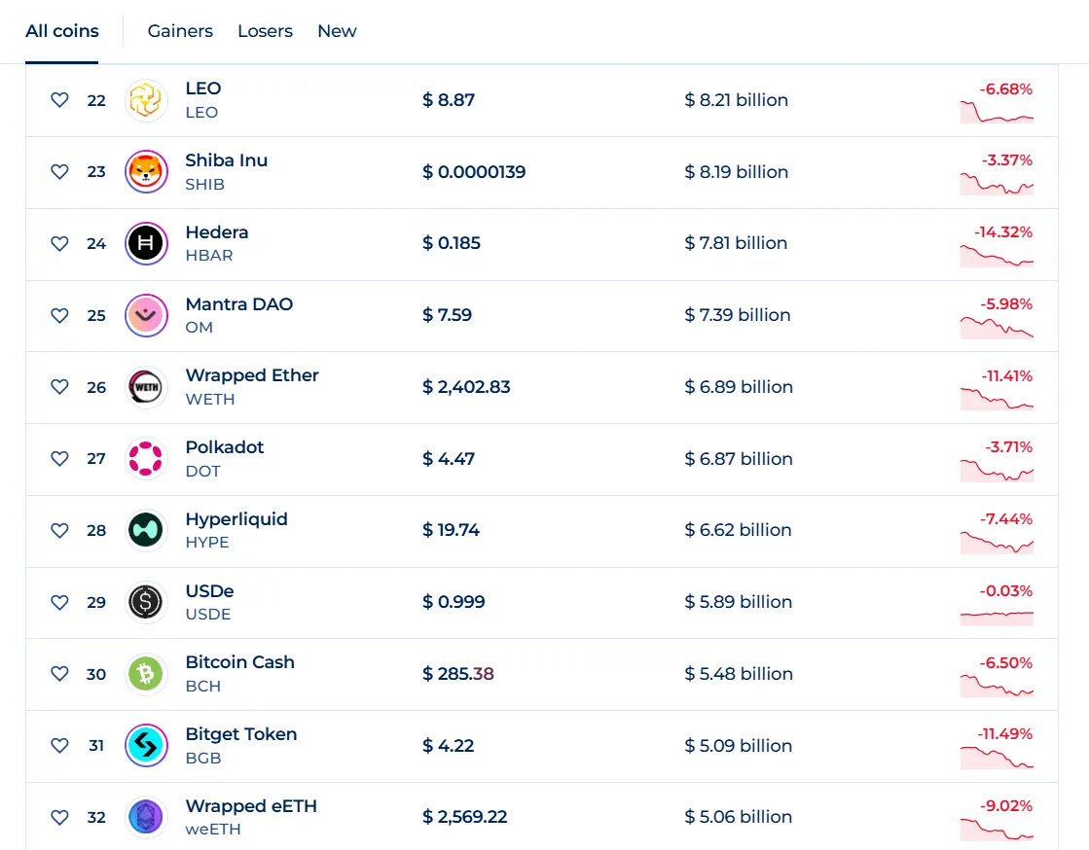Click the price $ 19.74

[x=451, y=530]
